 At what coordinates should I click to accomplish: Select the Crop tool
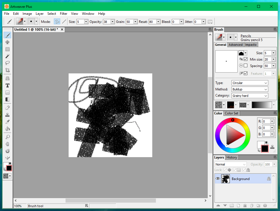(8, 70)
